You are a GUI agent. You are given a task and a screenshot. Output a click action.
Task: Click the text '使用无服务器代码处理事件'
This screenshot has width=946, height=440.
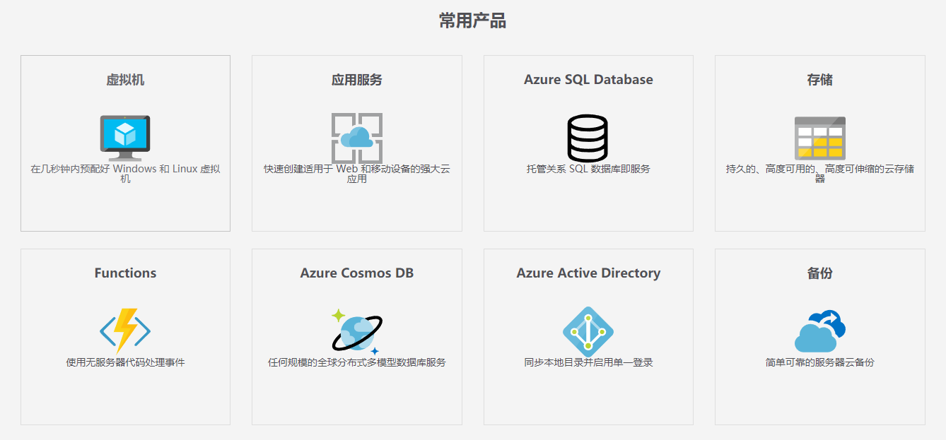[x=125, y=362]
